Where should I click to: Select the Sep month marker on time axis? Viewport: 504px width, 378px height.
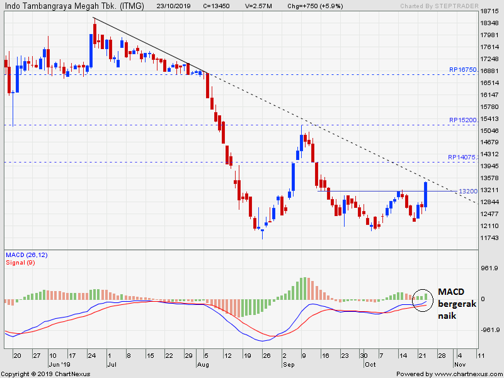[289, 365]
